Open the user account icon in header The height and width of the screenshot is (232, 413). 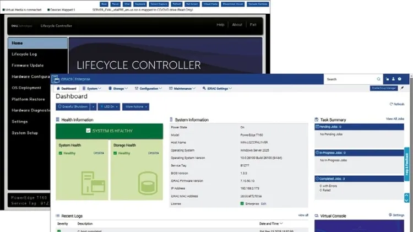[394, 79]
